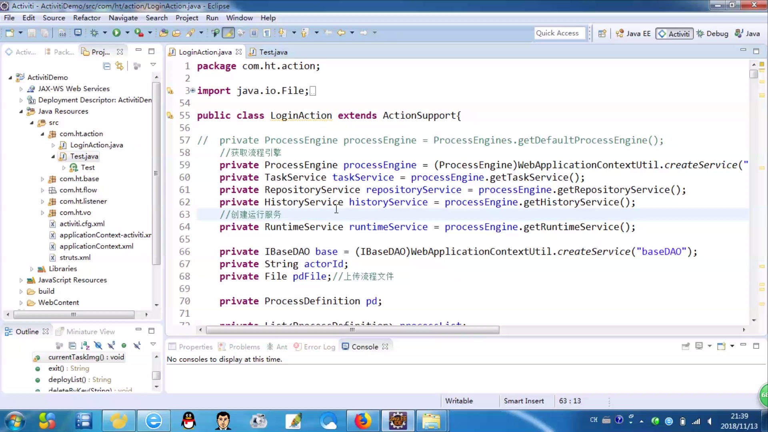Open the Problems view tab
Screen dimensions: 768x432
[244, 347]
